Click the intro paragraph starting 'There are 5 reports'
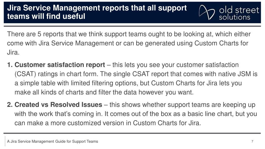 [x=129, y=43]
